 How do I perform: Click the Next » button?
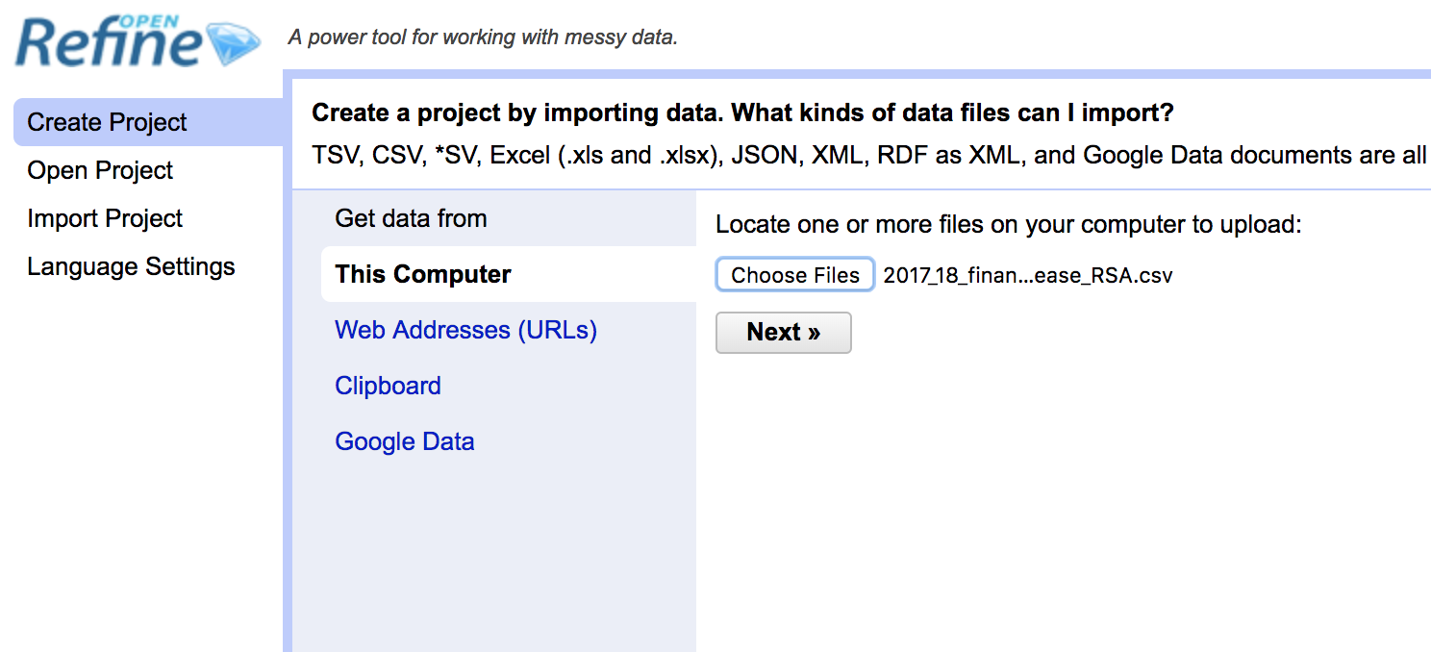784,333
